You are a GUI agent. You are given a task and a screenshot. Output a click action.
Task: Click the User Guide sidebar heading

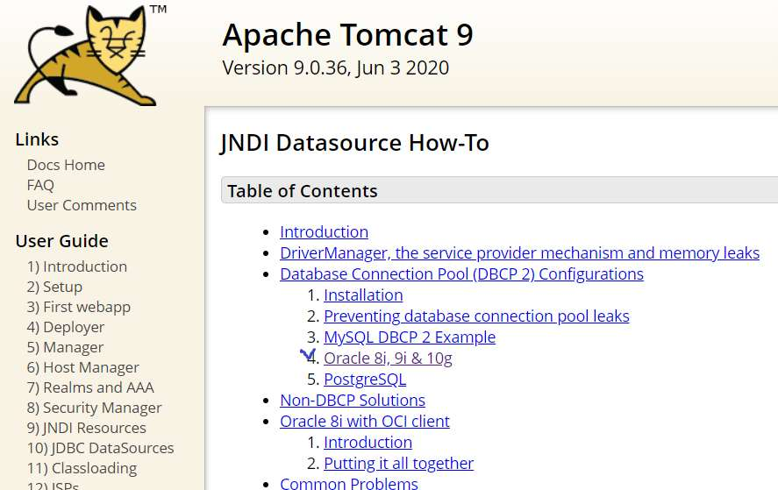click(x=62, y=241)
